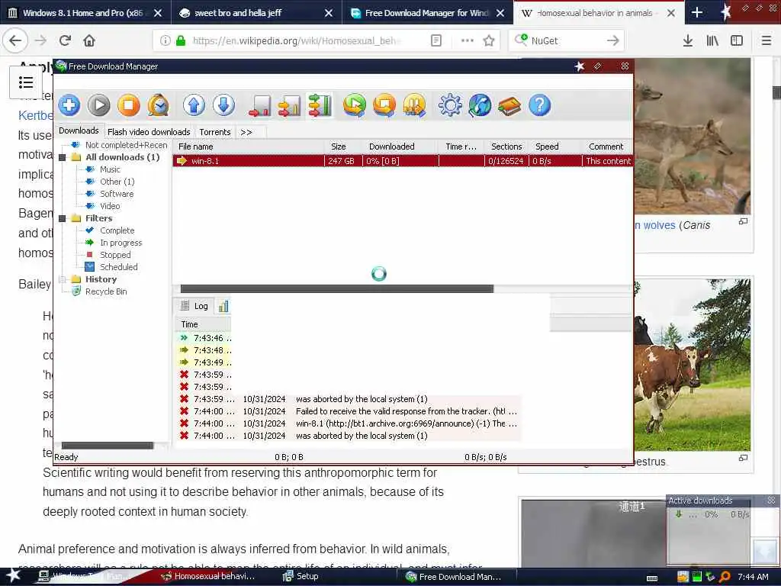Viewport: 781px width, 586px height.
Task: Sort by File name column header
Action: click(x=249, y=146)
